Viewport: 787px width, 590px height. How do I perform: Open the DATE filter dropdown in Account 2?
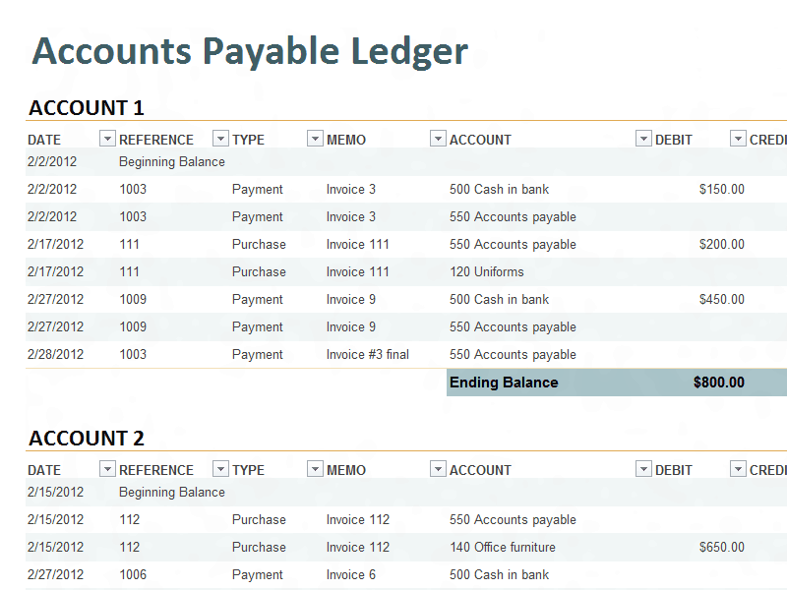click(107, 469)
